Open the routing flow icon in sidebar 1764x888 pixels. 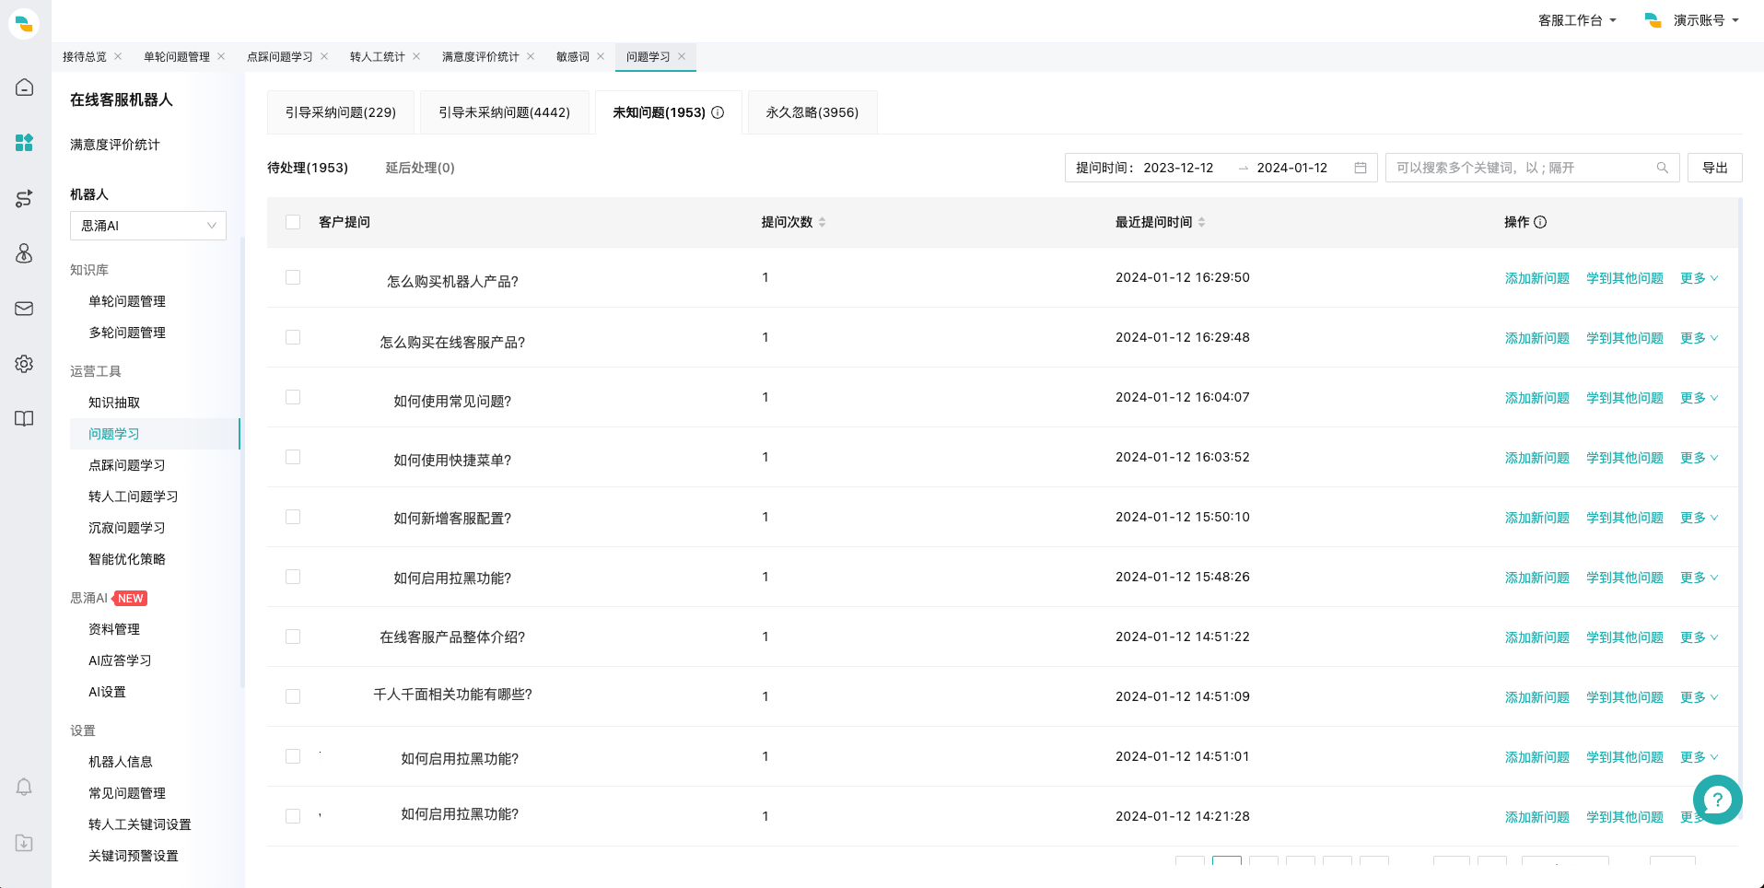tap(25, 198)
